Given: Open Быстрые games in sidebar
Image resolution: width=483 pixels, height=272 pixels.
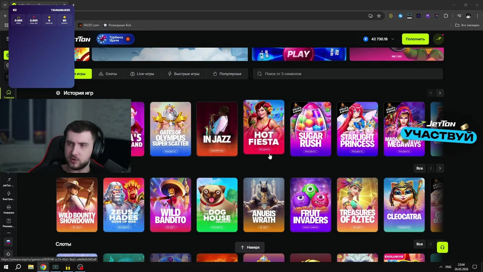Looking at the screenshot, I should [x=8, y=196].
